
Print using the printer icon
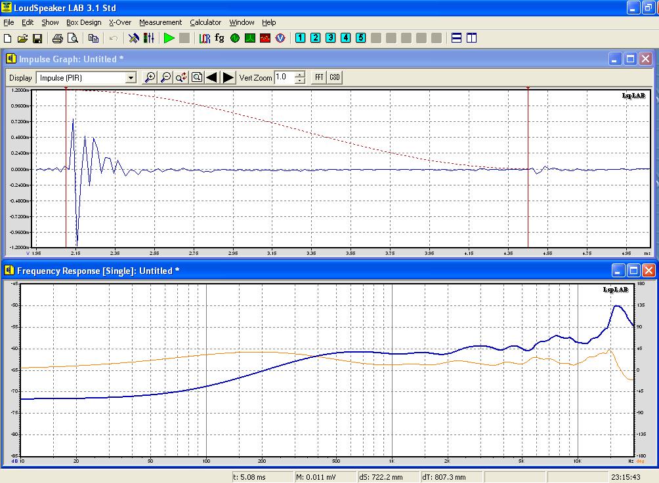coord(58,38)
